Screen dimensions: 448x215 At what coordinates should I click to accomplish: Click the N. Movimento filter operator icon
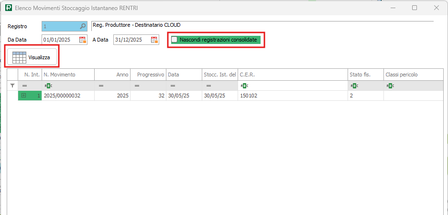47,86
